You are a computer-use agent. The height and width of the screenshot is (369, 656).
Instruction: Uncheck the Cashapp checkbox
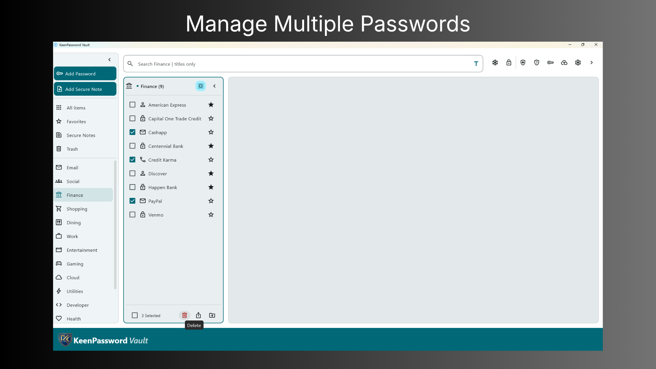coord(133,132)
